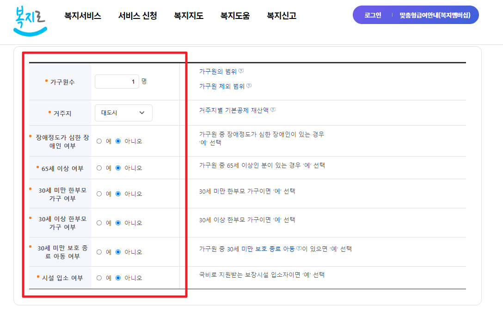The width and height of the screenshot is (503, 310).
Task: Open the 30세 미만 보호 종료 아동 link
Action: tap(261, 249)
